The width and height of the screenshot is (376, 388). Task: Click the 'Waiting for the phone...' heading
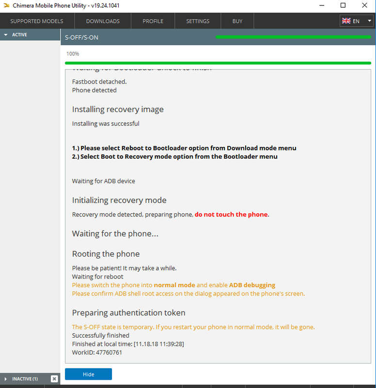115,234
